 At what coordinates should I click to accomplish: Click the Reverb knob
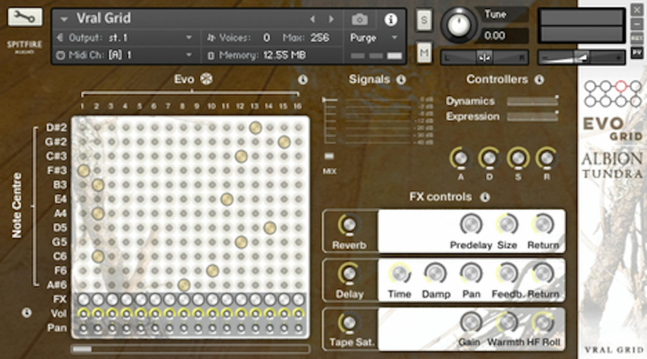(x=349, y=225)
